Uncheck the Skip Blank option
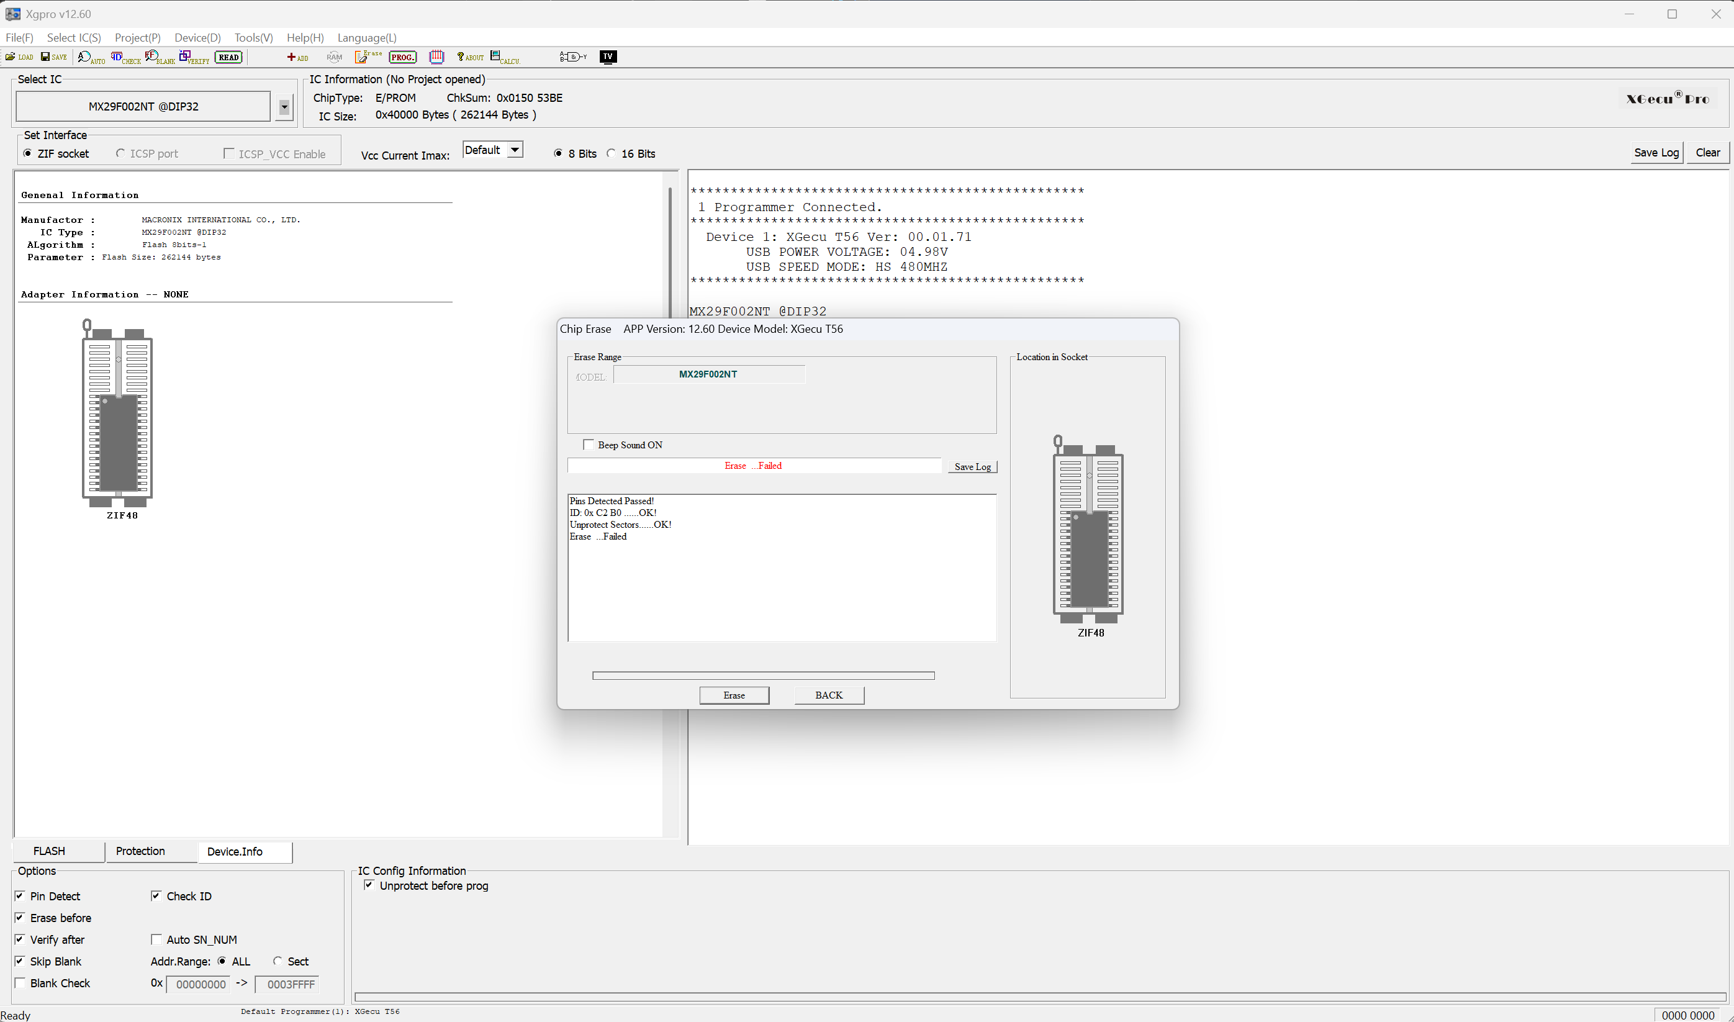Viewport: 1734px width, 1022px height. [x=20, y=961]
